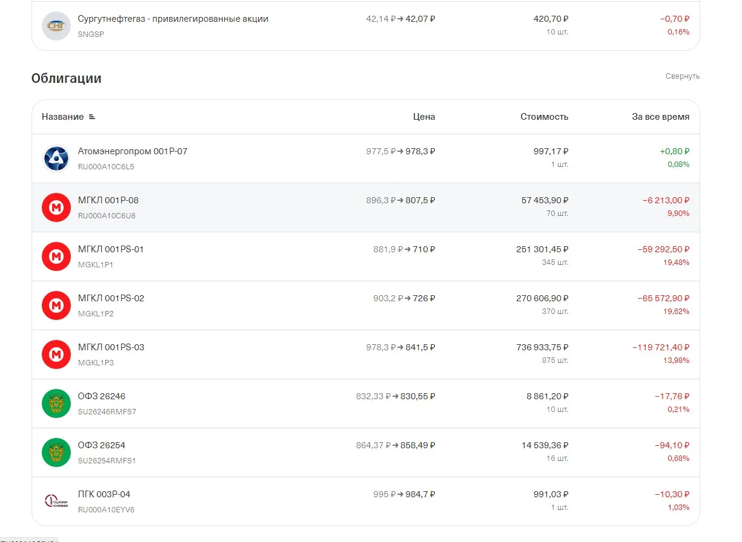742x542 pixels.
Task: Click the value 251 301,45 ₽
Action: point(542,249)
